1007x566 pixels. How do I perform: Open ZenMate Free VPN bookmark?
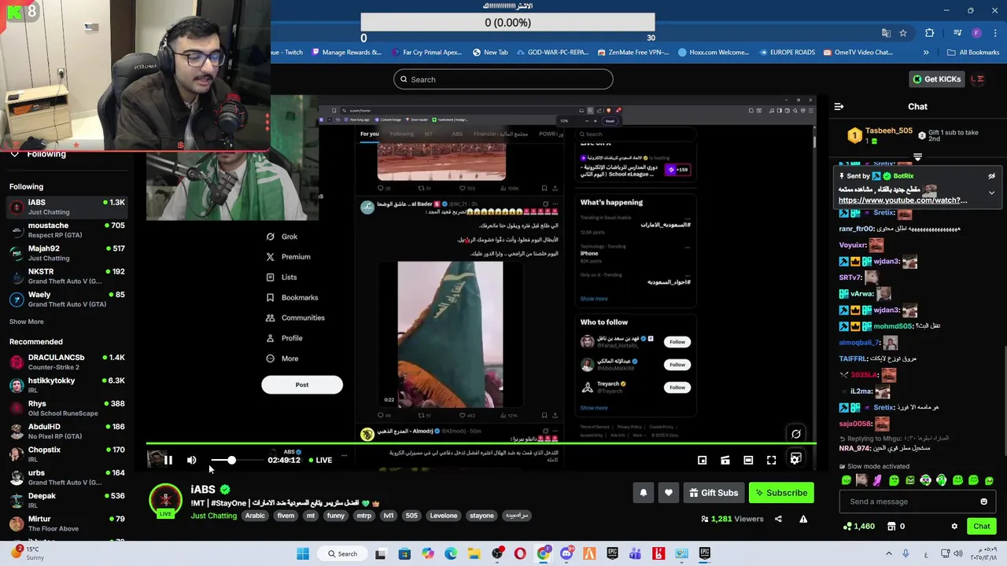click(x=633, y=53)
